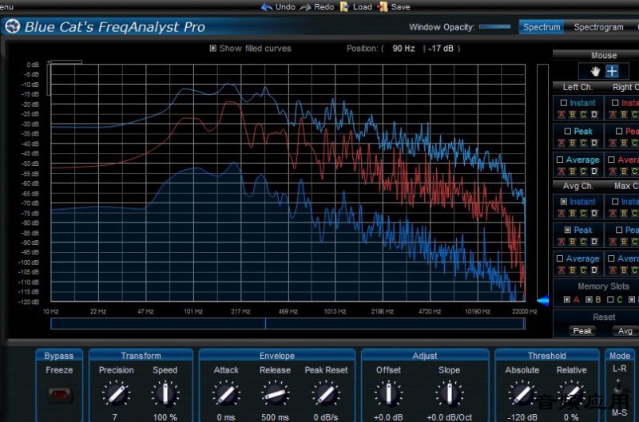Image resolution: width=639 pixels, height=422 pixels.
Task: Store Left Ch. Average curve in slot D
Action: [594, 172]
